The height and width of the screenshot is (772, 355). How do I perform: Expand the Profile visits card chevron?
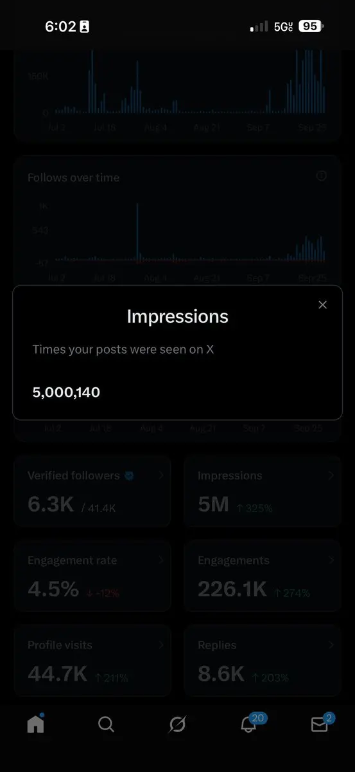tap(161, 645)
